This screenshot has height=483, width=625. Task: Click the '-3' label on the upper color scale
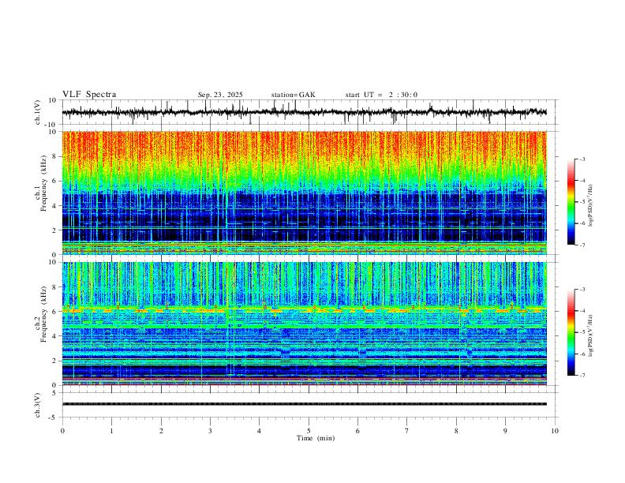click(x=582, y=159)
